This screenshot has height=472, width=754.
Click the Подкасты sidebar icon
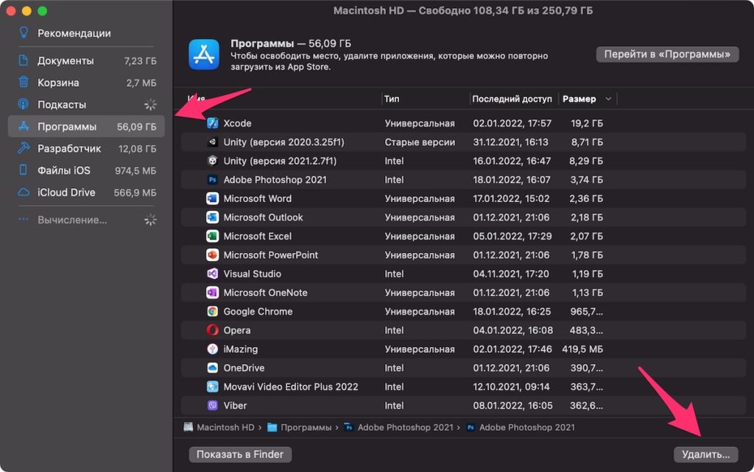coord(23,104)
